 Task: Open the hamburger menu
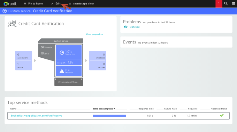click(234, 3)
